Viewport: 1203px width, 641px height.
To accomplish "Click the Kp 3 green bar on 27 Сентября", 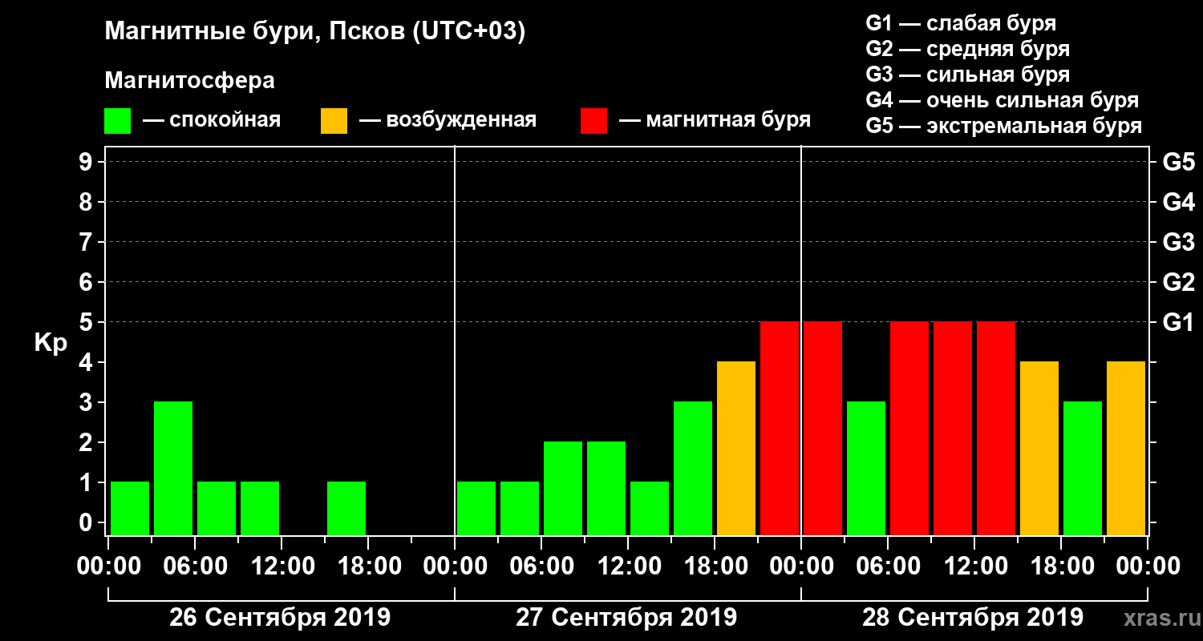I will click(693, 468).
